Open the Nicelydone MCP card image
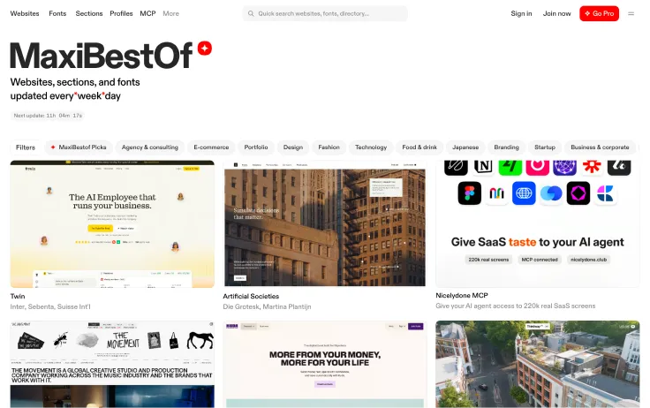The width and height of the screenshot is (650, 408). point(538,223)
